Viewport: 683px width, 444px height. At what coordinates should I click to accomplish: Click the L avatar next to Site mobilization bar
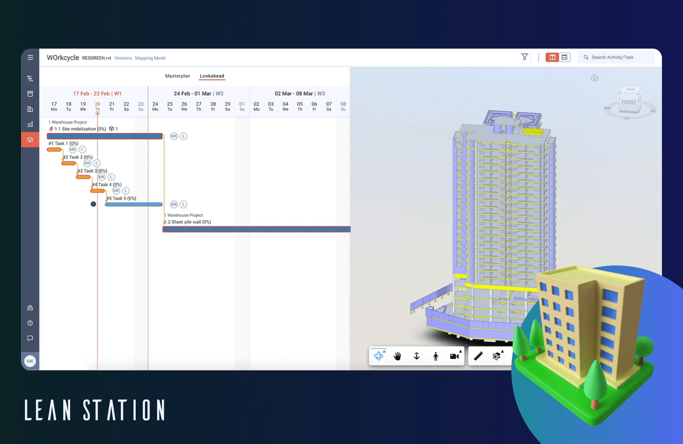184,136
